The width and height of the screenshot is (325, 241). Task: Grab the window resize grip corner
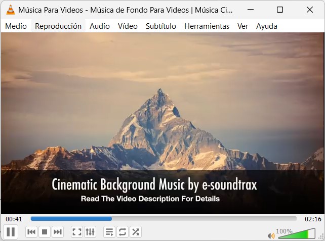point(321,236)
